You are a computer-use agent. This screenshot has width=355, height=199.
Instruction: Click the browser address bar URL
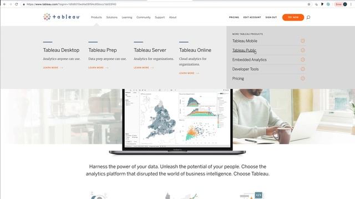coord(72,4)
